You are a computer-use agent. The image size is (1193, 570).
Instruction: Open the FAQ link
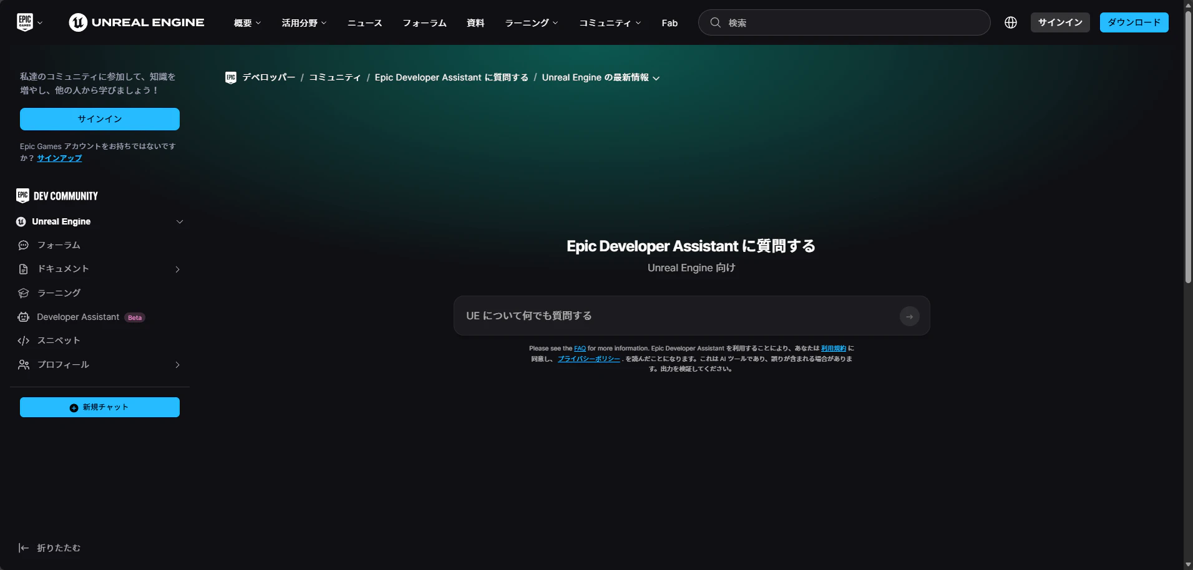click(580, 349)
